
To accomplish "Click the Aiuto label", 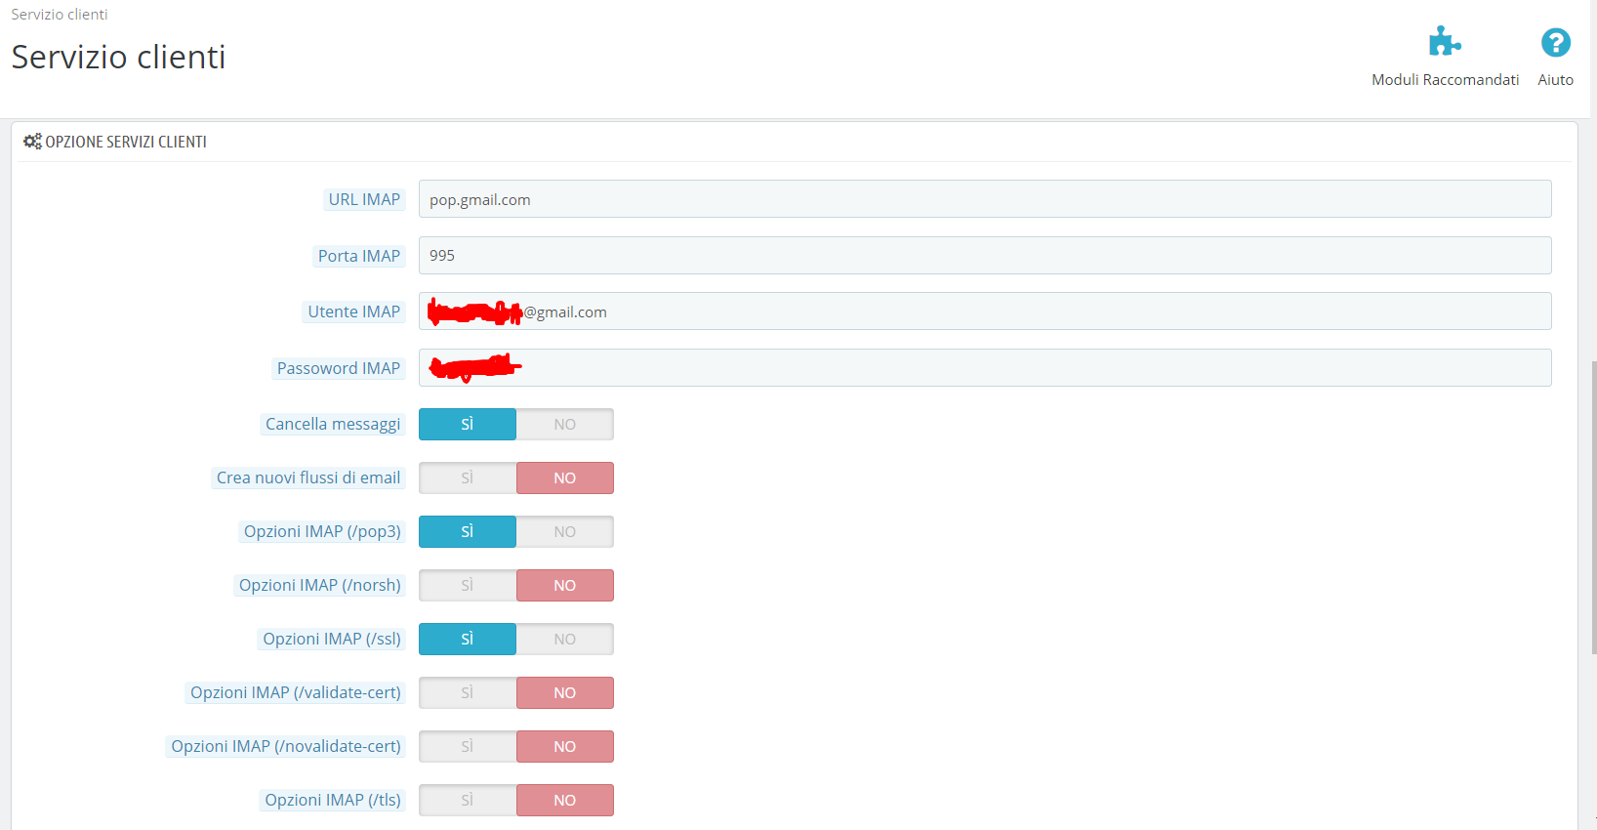I will (1555, 80).
